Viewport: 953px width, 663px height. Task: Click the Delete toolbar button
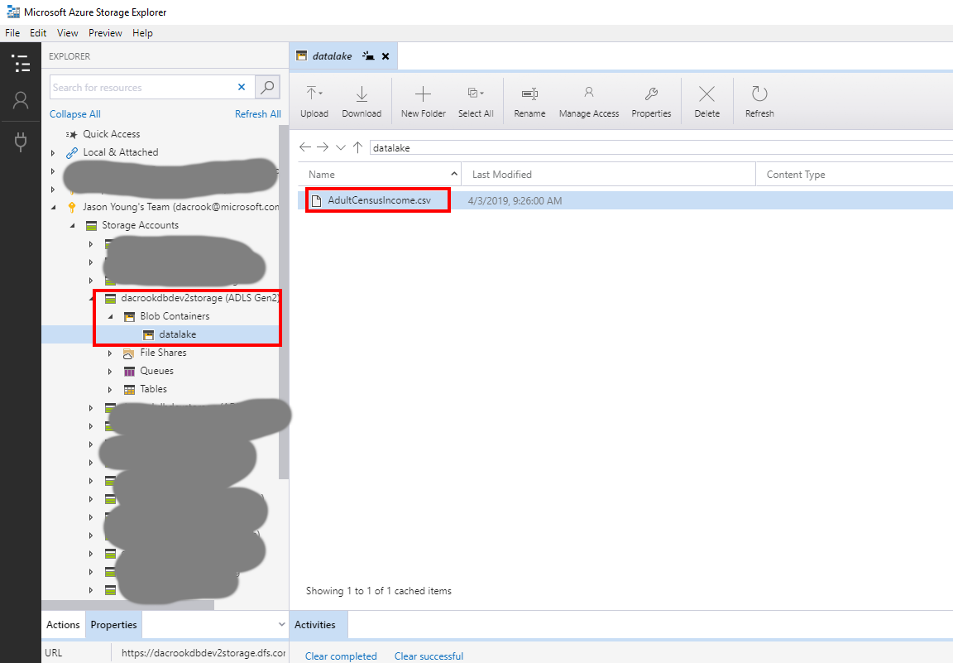pyautogui.click(x=706, y=101)
